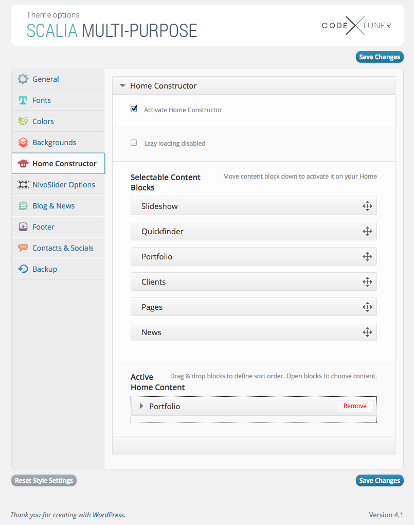The width and height of the screenshot is (414, 525).
Task: Click the Backup restore arrow icon
Action: coord(23,269)
